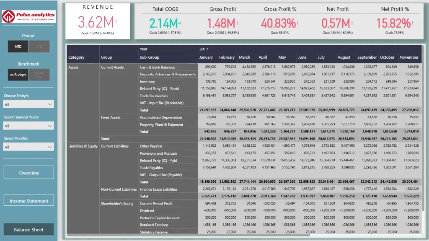This screenshot has height=241, width=429.
Task: Go to the Overview page
Action: (x=28, y=173)
